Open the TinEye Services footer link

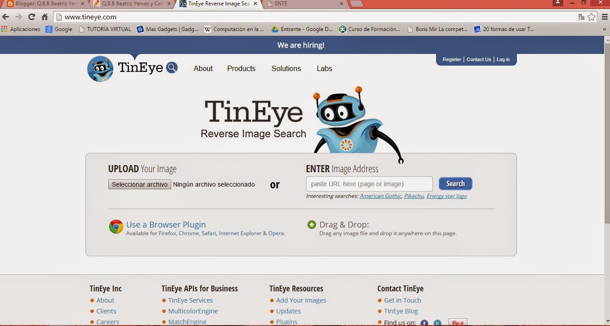tap(191, 300)
